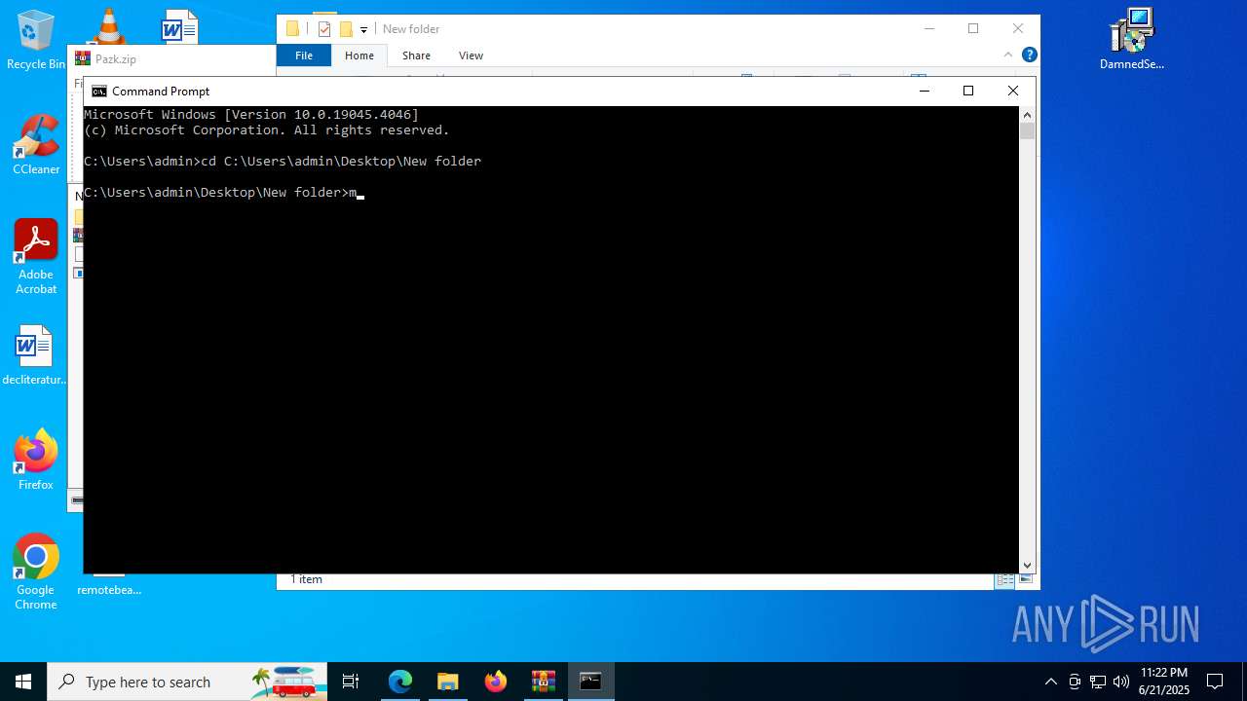Show hidden system tray icons
The height and width of the screenshot is (701, 1247).
(1051, 682)
